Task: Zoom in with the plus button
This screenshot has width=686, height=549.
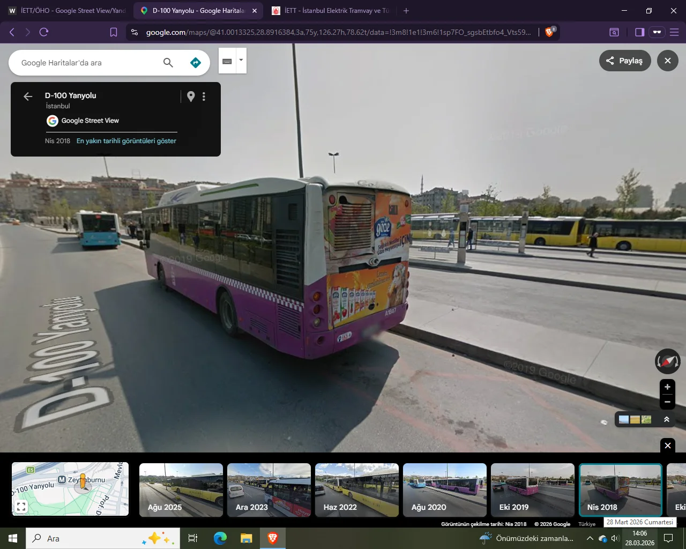Action: pos(667,387)
